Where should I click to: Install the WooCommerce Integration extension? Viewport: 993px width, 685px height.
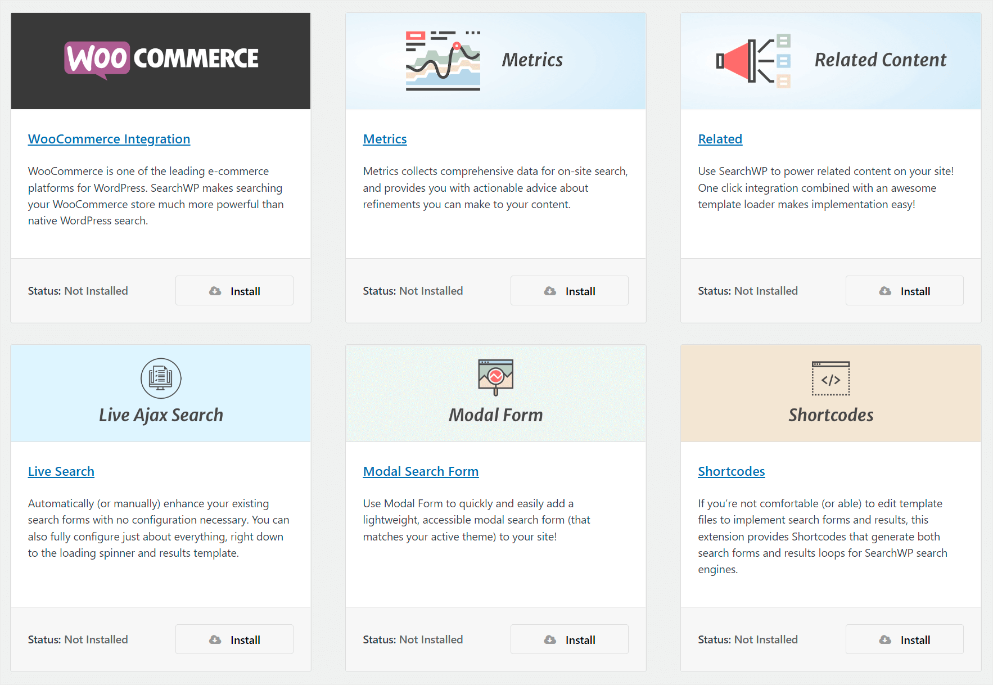[x=234, y=291]
